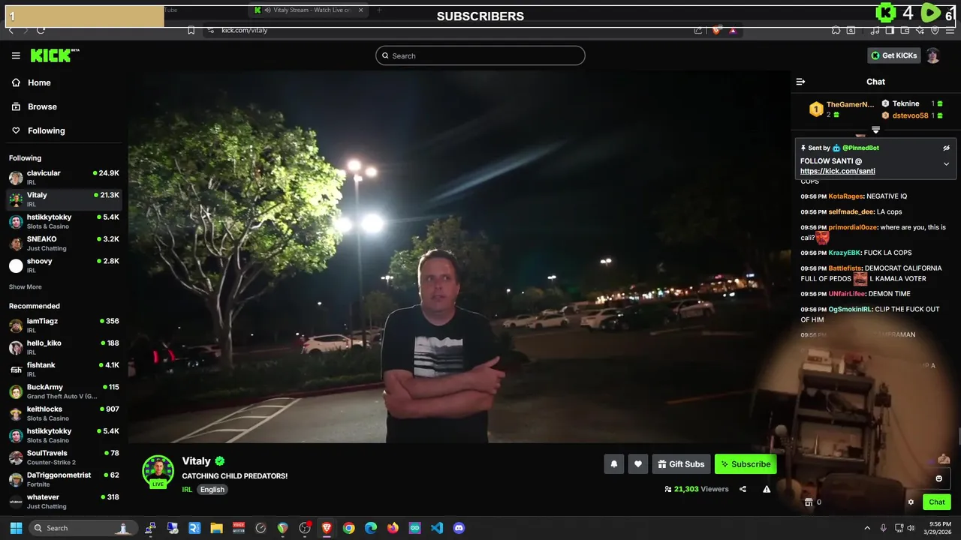Screen dimensions: 961x540
Task: Reload the browser page
Action: coord(41,30)
